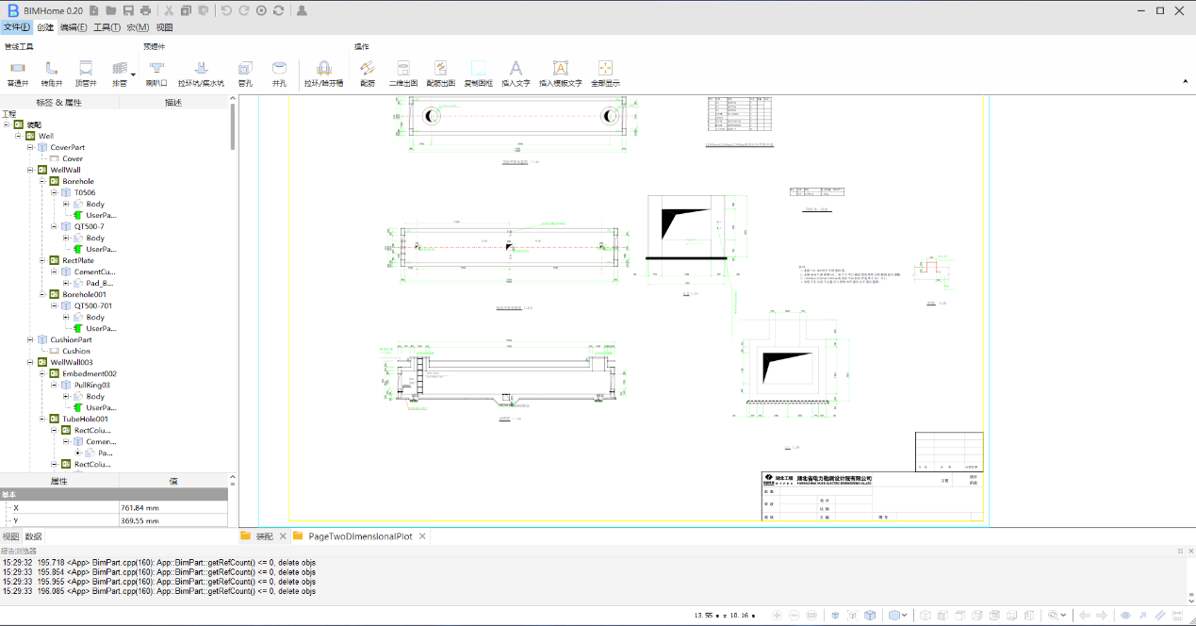Open the 编辑(E) menu
Viewport: 1196px width, 626px height.
point(74,27)
